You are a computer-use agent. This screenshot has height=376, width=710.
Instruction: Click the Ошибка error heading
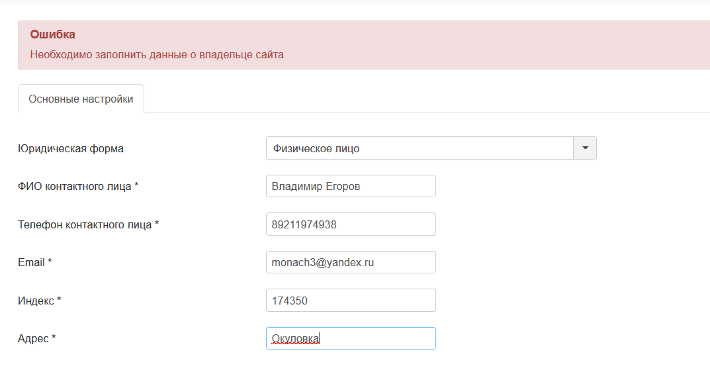(x=53, y=34)
